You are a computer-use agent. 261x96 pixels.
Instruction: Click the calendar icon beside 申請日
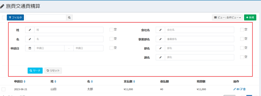30,48
